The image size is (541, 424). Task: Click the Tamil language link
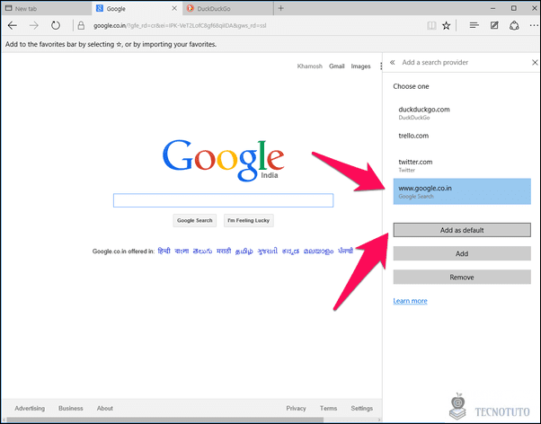244,252
